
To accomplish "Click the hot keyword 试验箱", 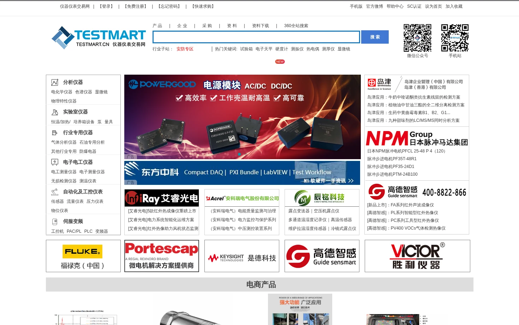I will 246,49.
